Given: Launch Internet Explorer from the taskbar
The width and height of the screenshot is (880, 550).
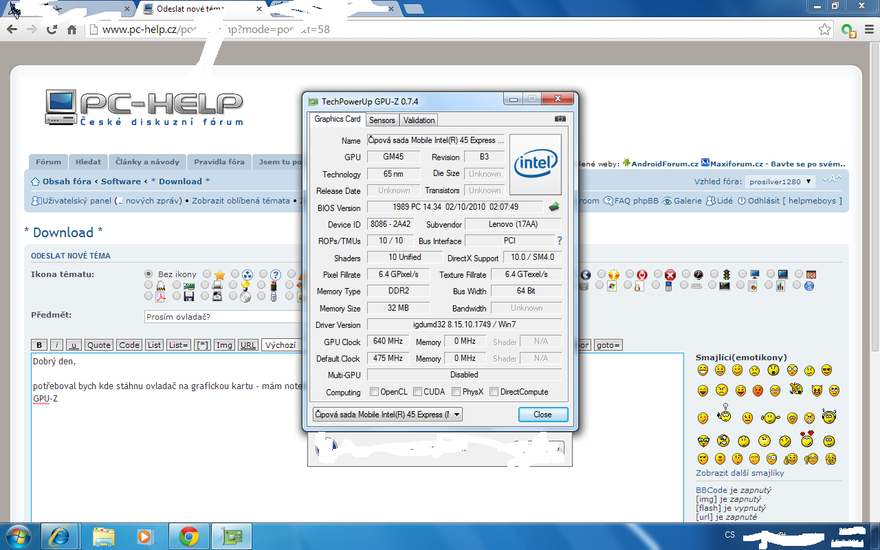Looking at the screenshot, I should (59, 536).
